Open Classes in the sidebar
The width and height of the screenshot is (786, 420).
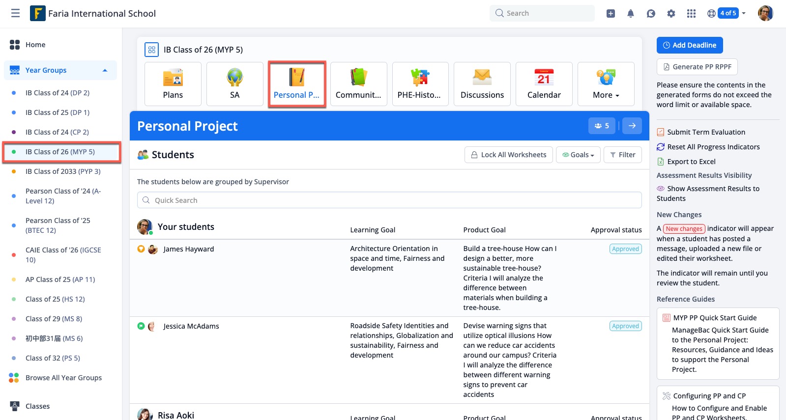pyautogui.click(x=37, y=406)
